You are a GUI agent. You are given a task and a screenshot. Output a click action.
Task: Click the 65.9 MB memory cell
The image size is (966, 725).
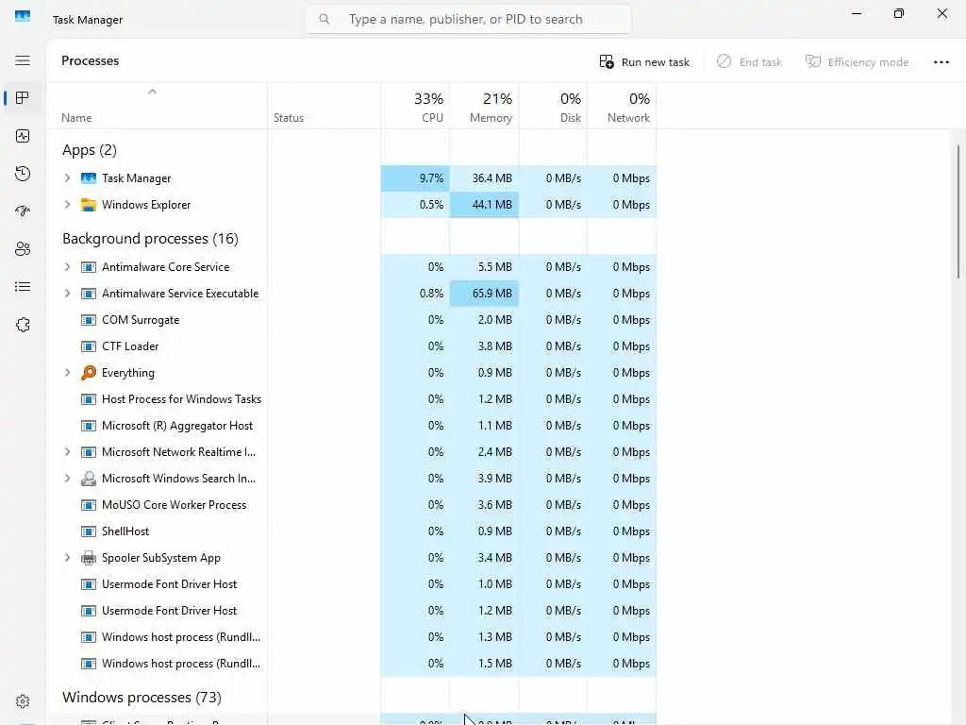(x=484, y=294)
